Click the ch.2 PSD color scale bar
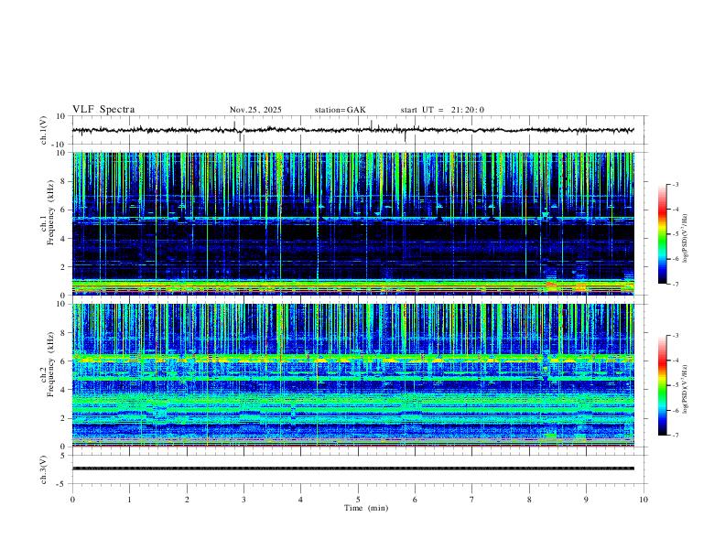The width and height of the screenshot is (725, 560). point(662,385)
